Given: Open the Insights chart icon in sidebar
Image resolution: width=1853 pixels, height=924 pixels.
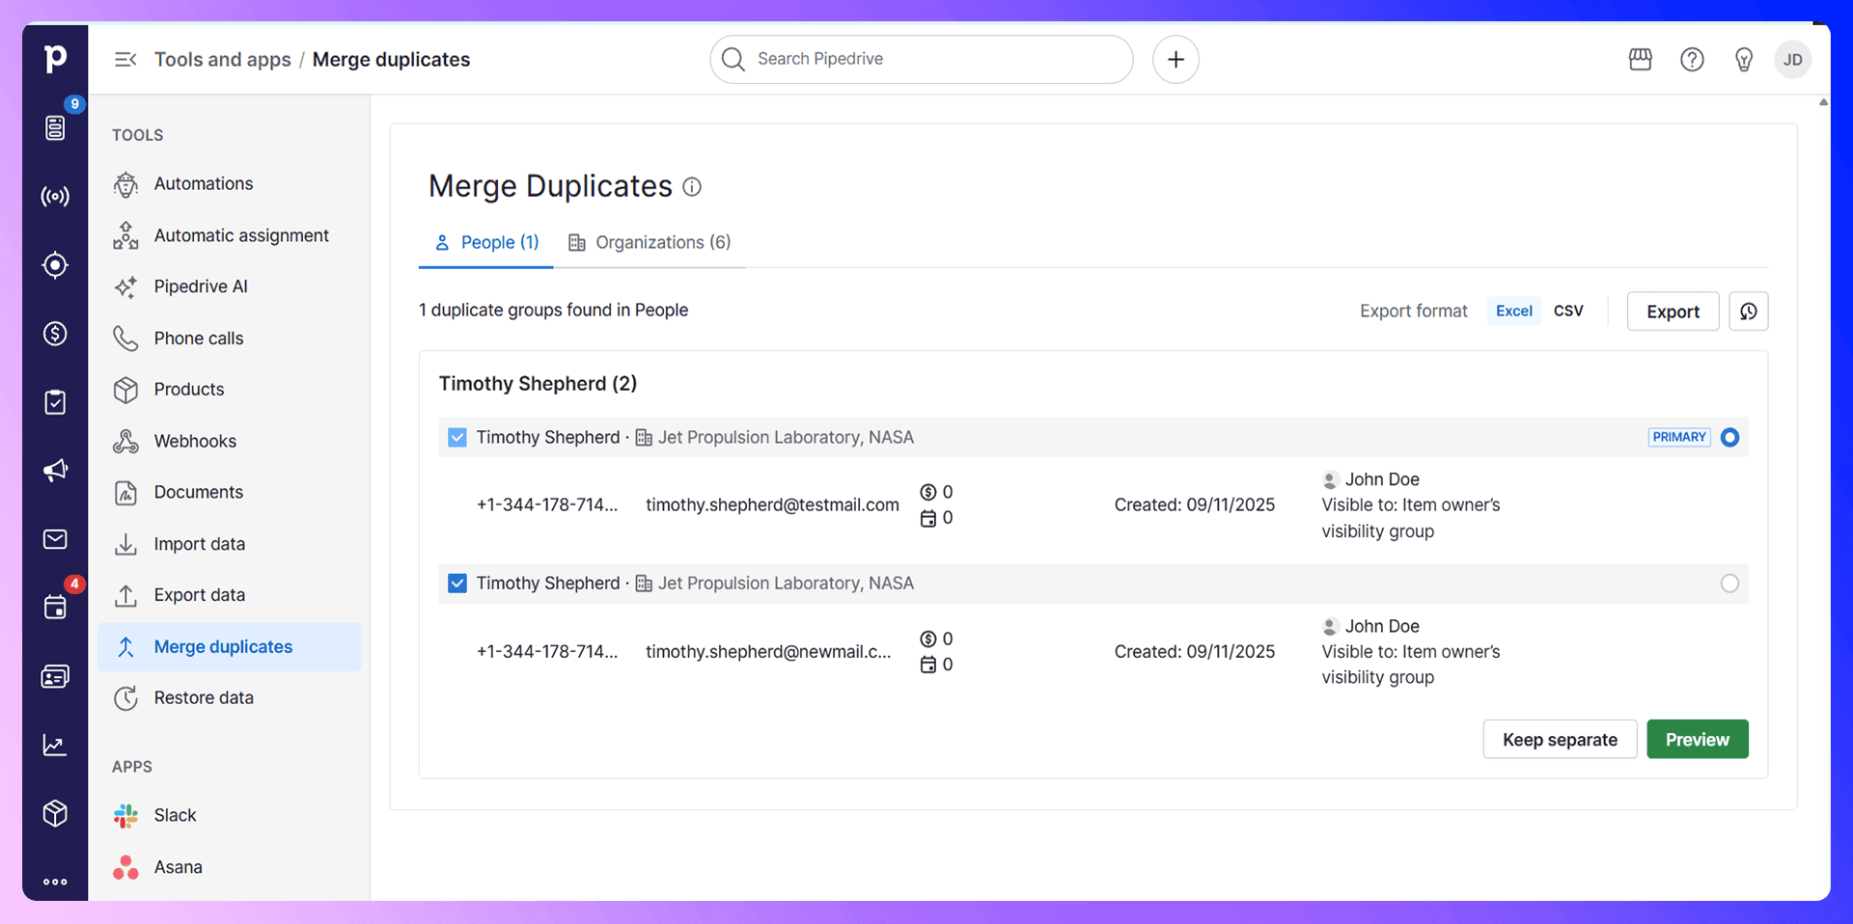Looking at the screenshot, I should click(55, 745).
